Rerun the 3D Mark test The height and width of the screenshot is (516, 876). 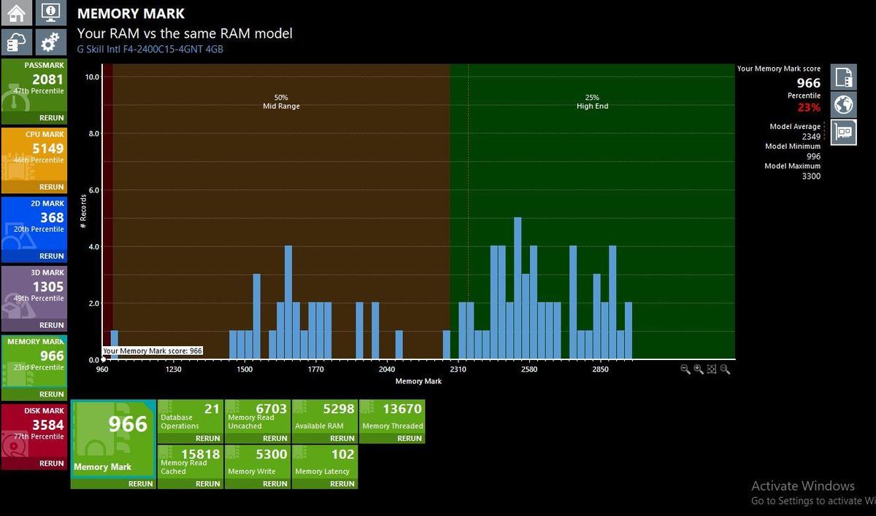51,325
